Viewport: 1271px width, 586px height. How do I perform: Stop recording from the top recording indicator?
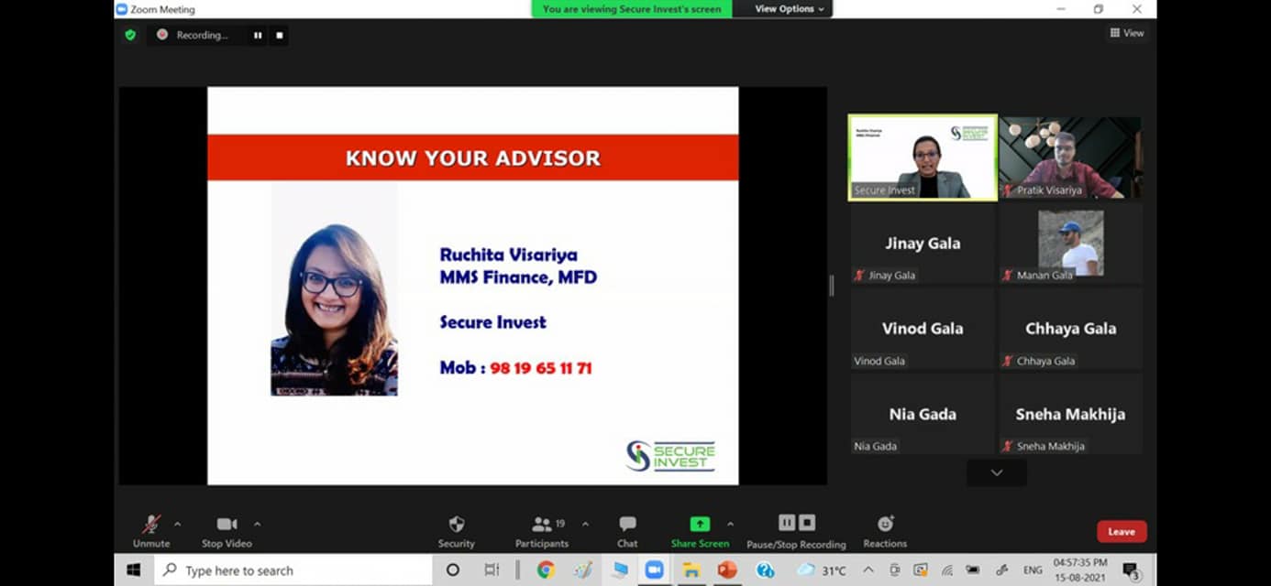[280, 35]
